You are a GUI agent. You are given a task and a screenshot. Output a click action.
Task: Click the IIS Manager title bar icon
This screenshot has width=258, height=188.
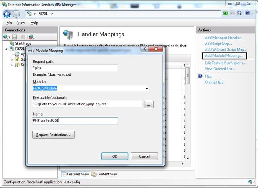[5, 5]
